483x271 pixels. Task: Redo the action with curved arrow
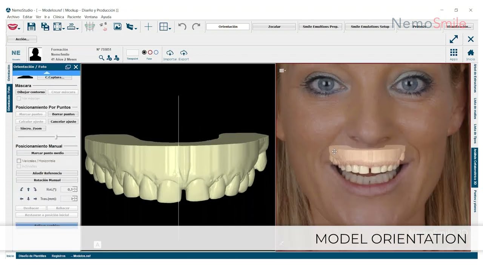tap(196, 27)
